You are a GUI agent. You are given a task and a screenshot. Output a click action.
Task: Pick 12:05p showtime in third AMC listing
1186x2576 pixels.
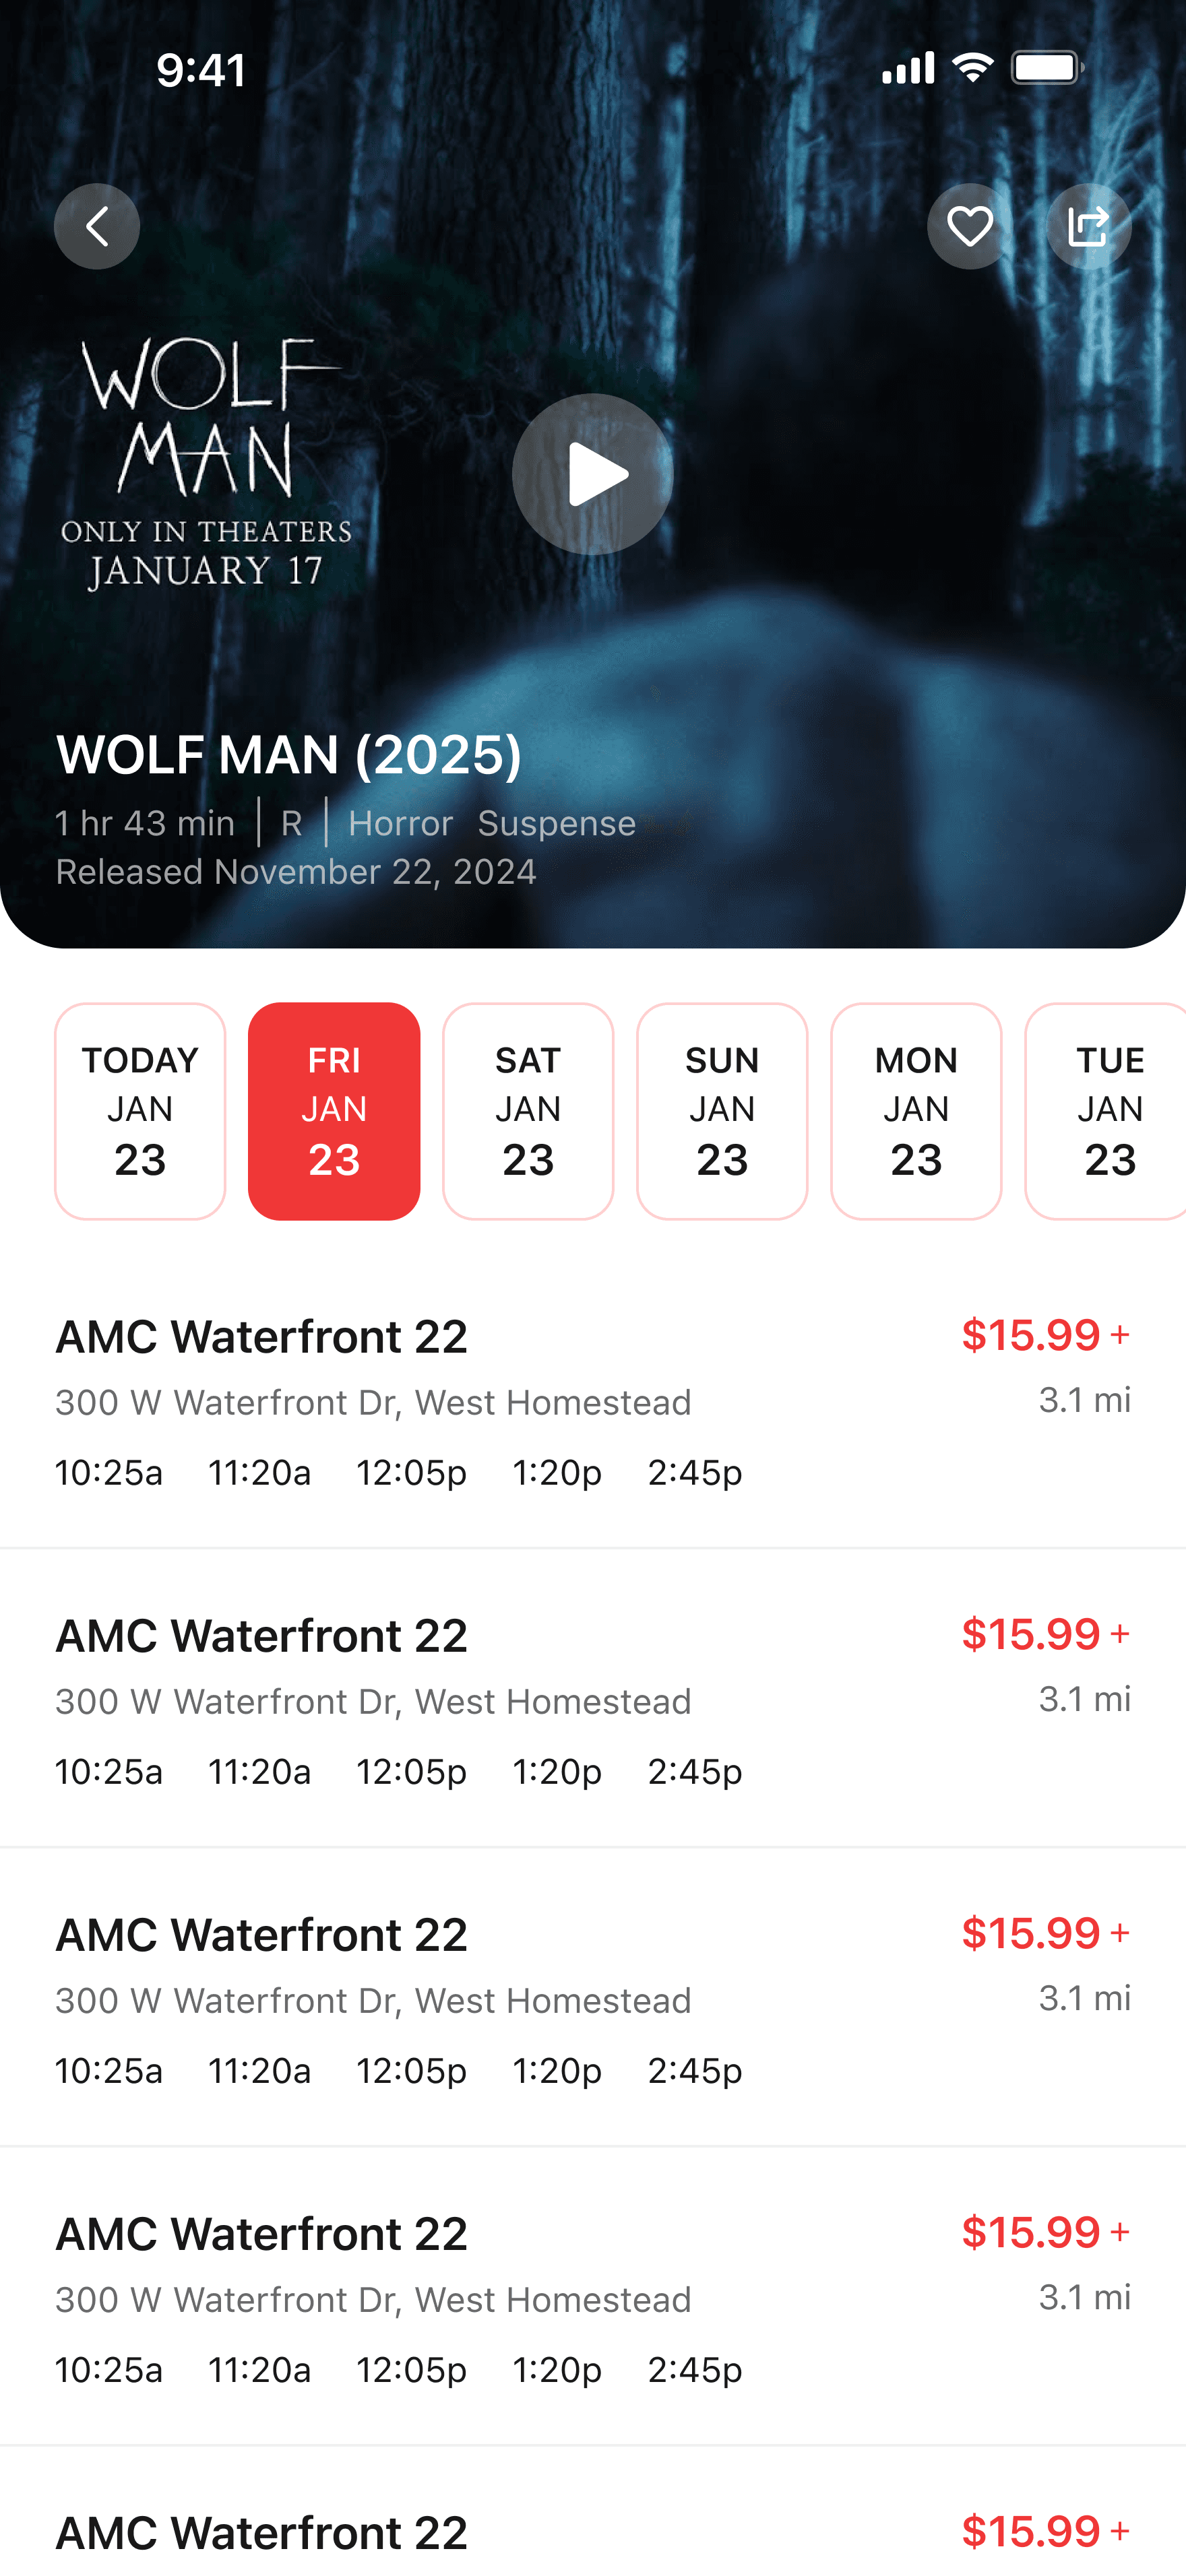click(x=411, y=2071)
